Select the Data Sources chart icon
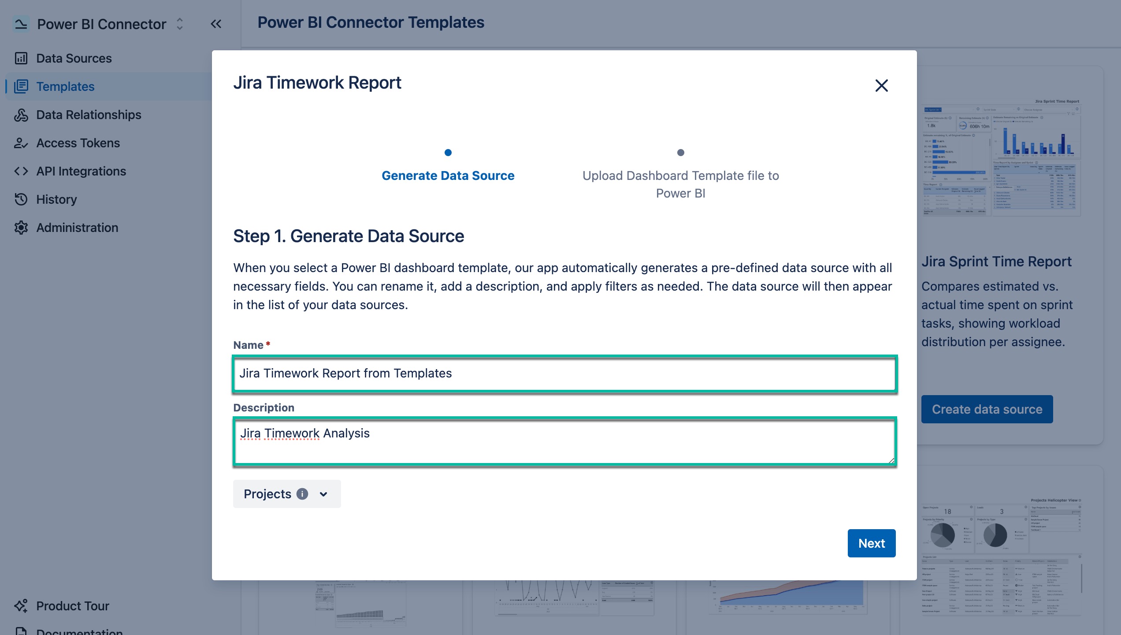 pos(21,58)
